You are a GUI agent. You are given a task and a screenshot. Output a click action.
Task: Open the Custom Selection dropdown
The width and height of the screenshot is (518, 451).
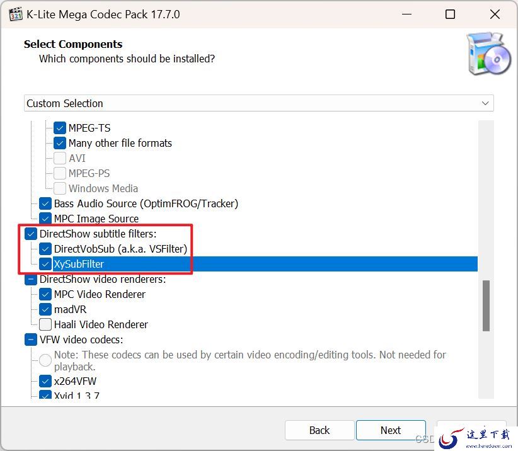point(258,103)
